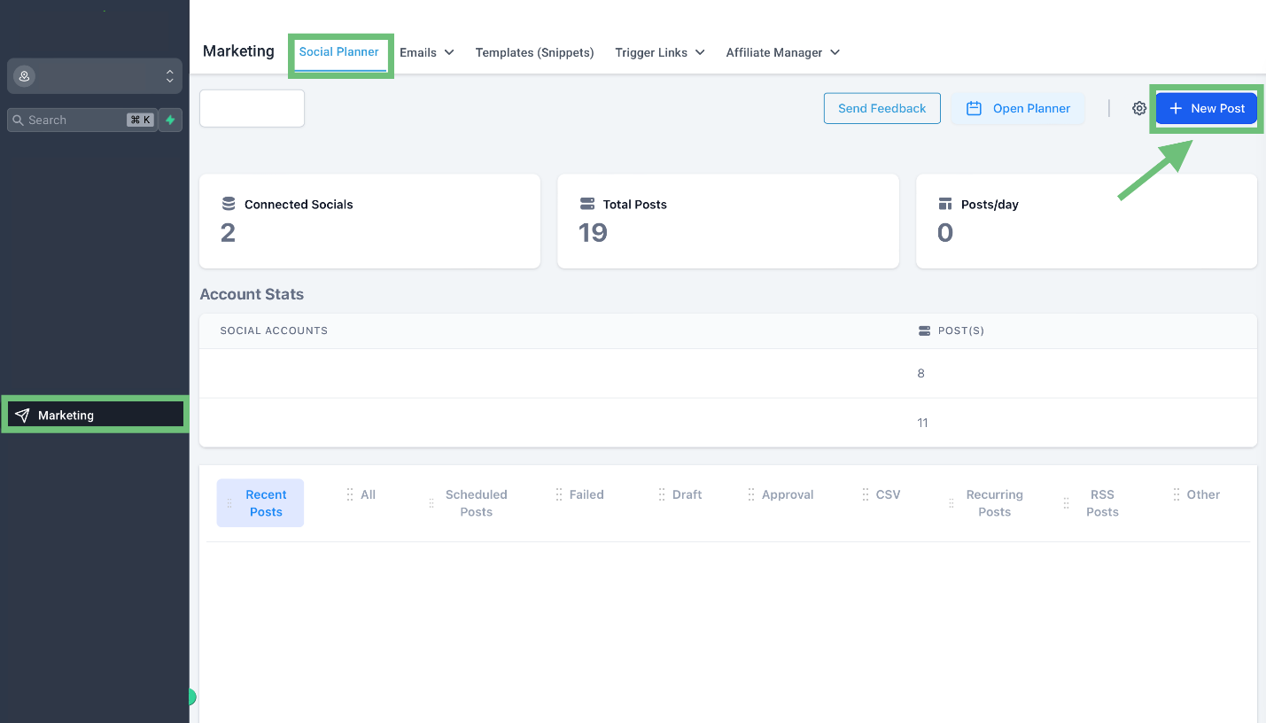The height and width of the screenshot is (723, 1266).
Task: Click the drag handle beside the Failed tab
Action: click(559, 494)
